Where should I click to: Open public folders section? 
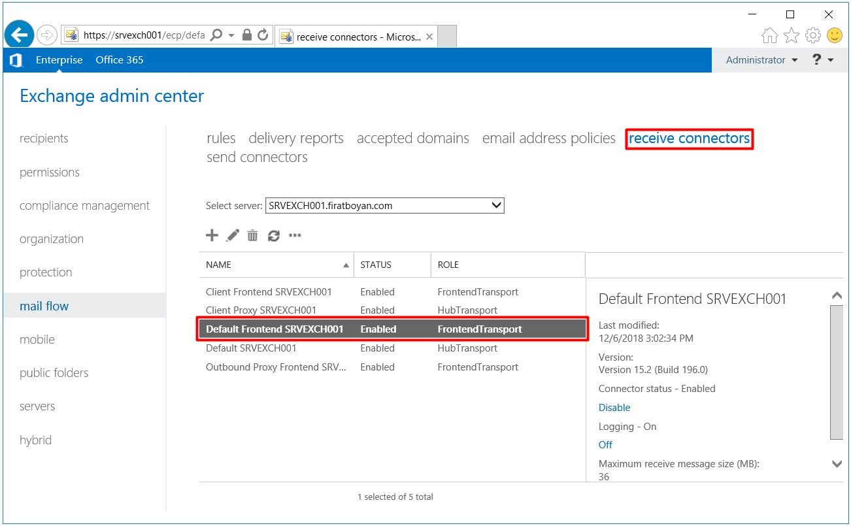click(54, 373)
